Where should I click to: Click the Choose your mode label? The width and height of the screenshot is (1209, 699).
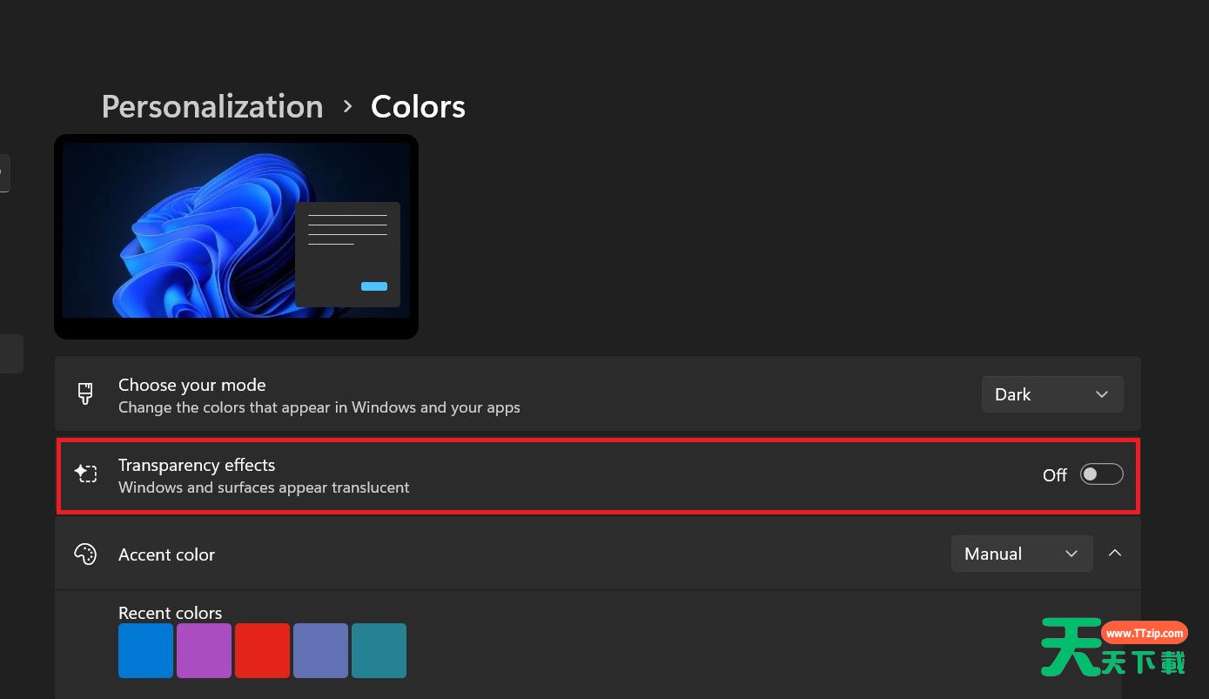coord(192,385)
